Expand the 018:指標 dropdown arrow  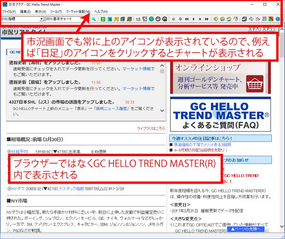[x=42, y=19]
